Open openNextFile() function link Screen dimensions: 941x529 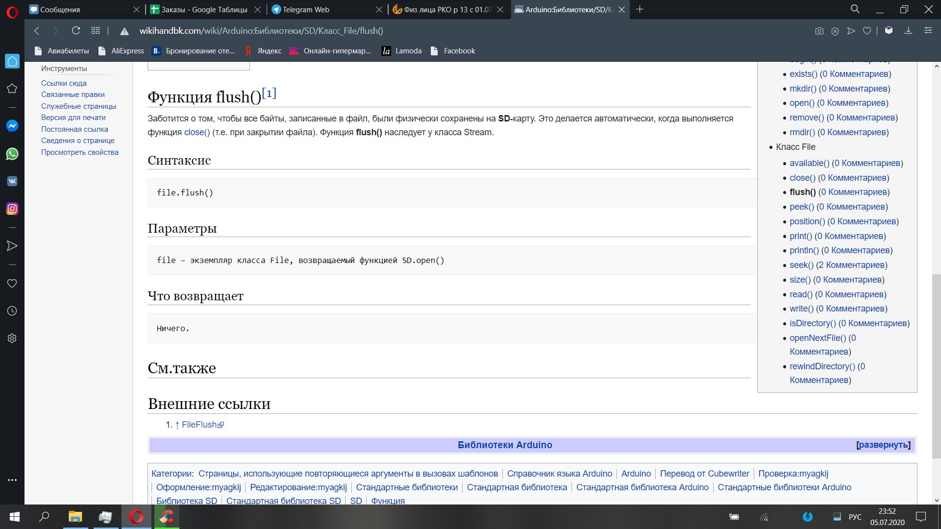point(817,338)
